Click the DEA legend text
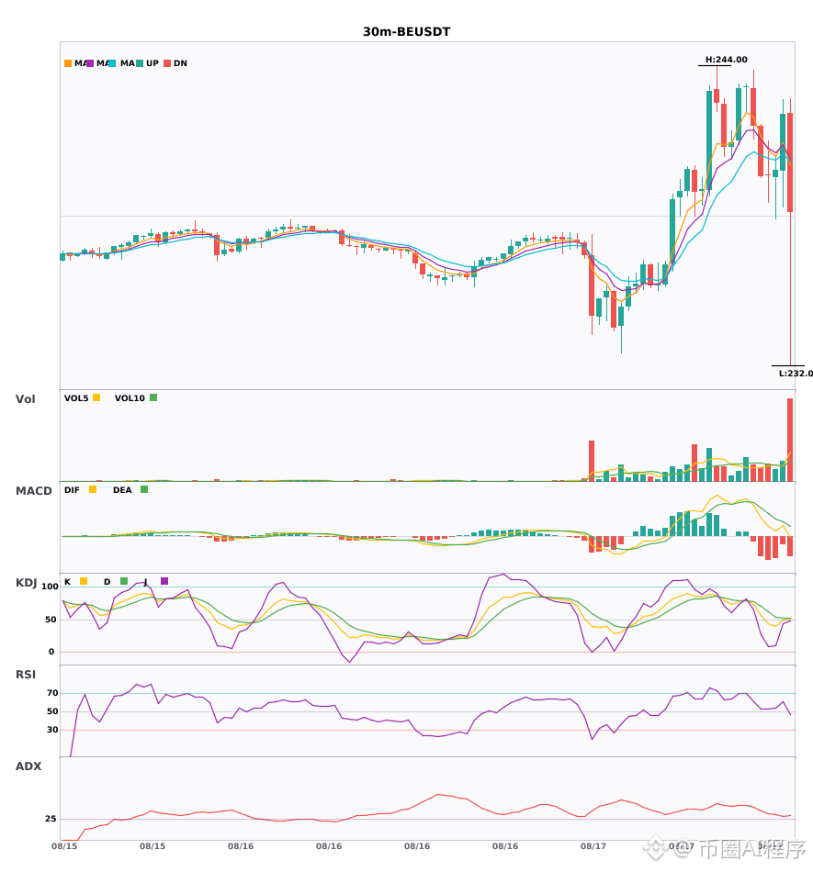The width and height of the screenshot is (813, 872). [x=122, y=490]
